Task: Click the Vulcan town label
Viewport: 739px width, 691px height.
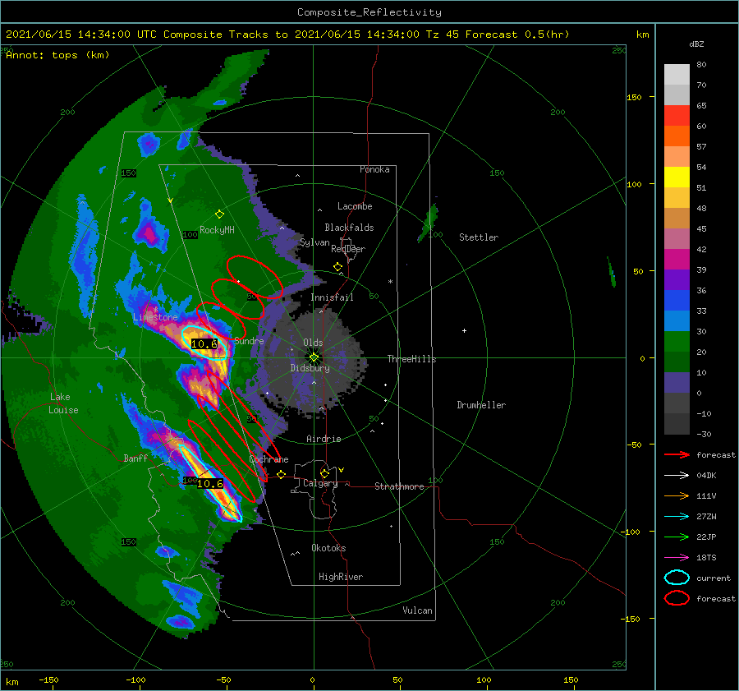Action: pos(417,610)
